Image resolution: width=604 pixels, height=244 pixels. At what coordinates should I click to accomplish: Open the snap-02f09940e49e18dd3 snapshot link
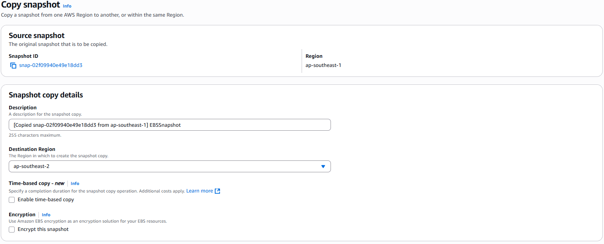tap(51, 65)
